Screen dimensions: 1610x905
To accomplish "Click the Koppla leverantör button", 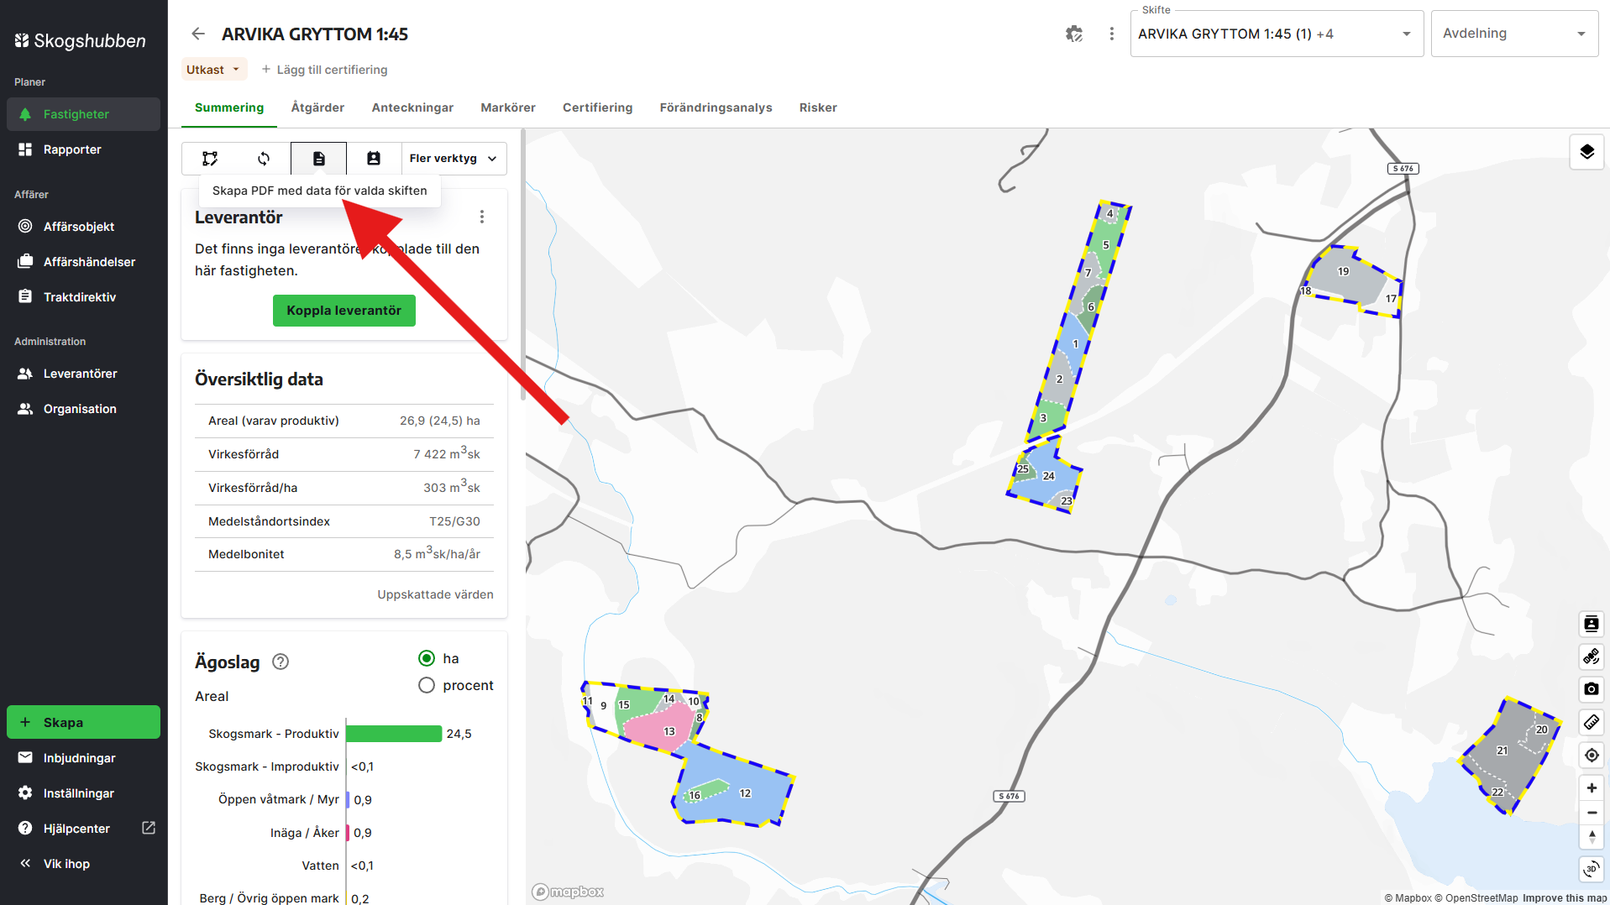I will (x=344, y=311).
